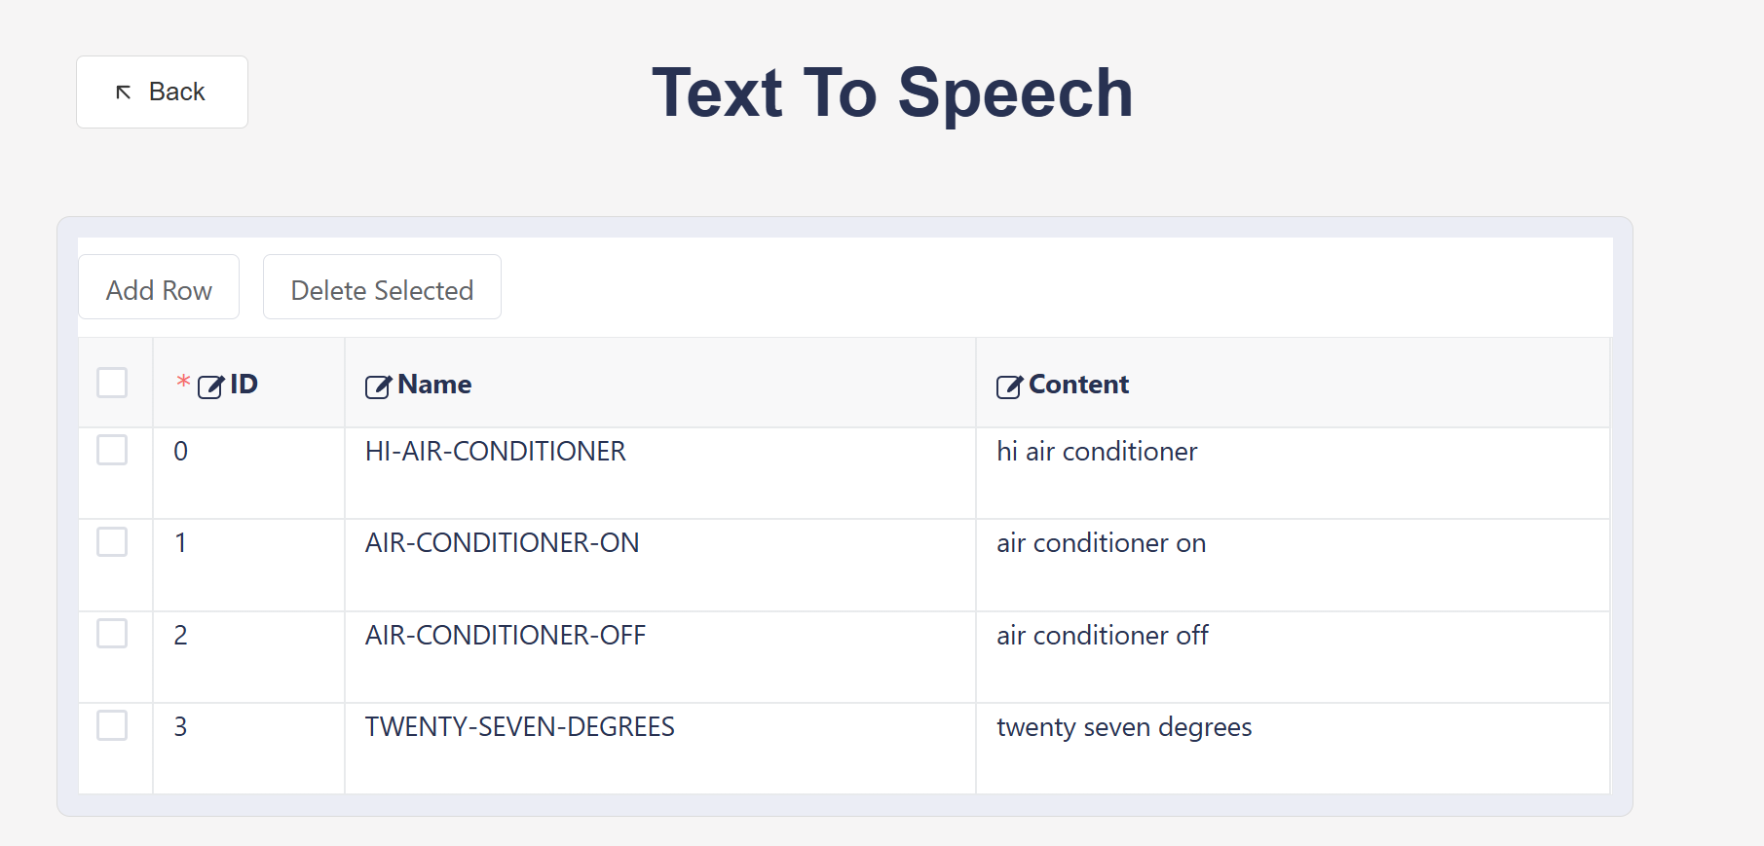
Task: Select the AIR-CONDITIONER-ON row checkbox
Action: [x=112, y=541]
